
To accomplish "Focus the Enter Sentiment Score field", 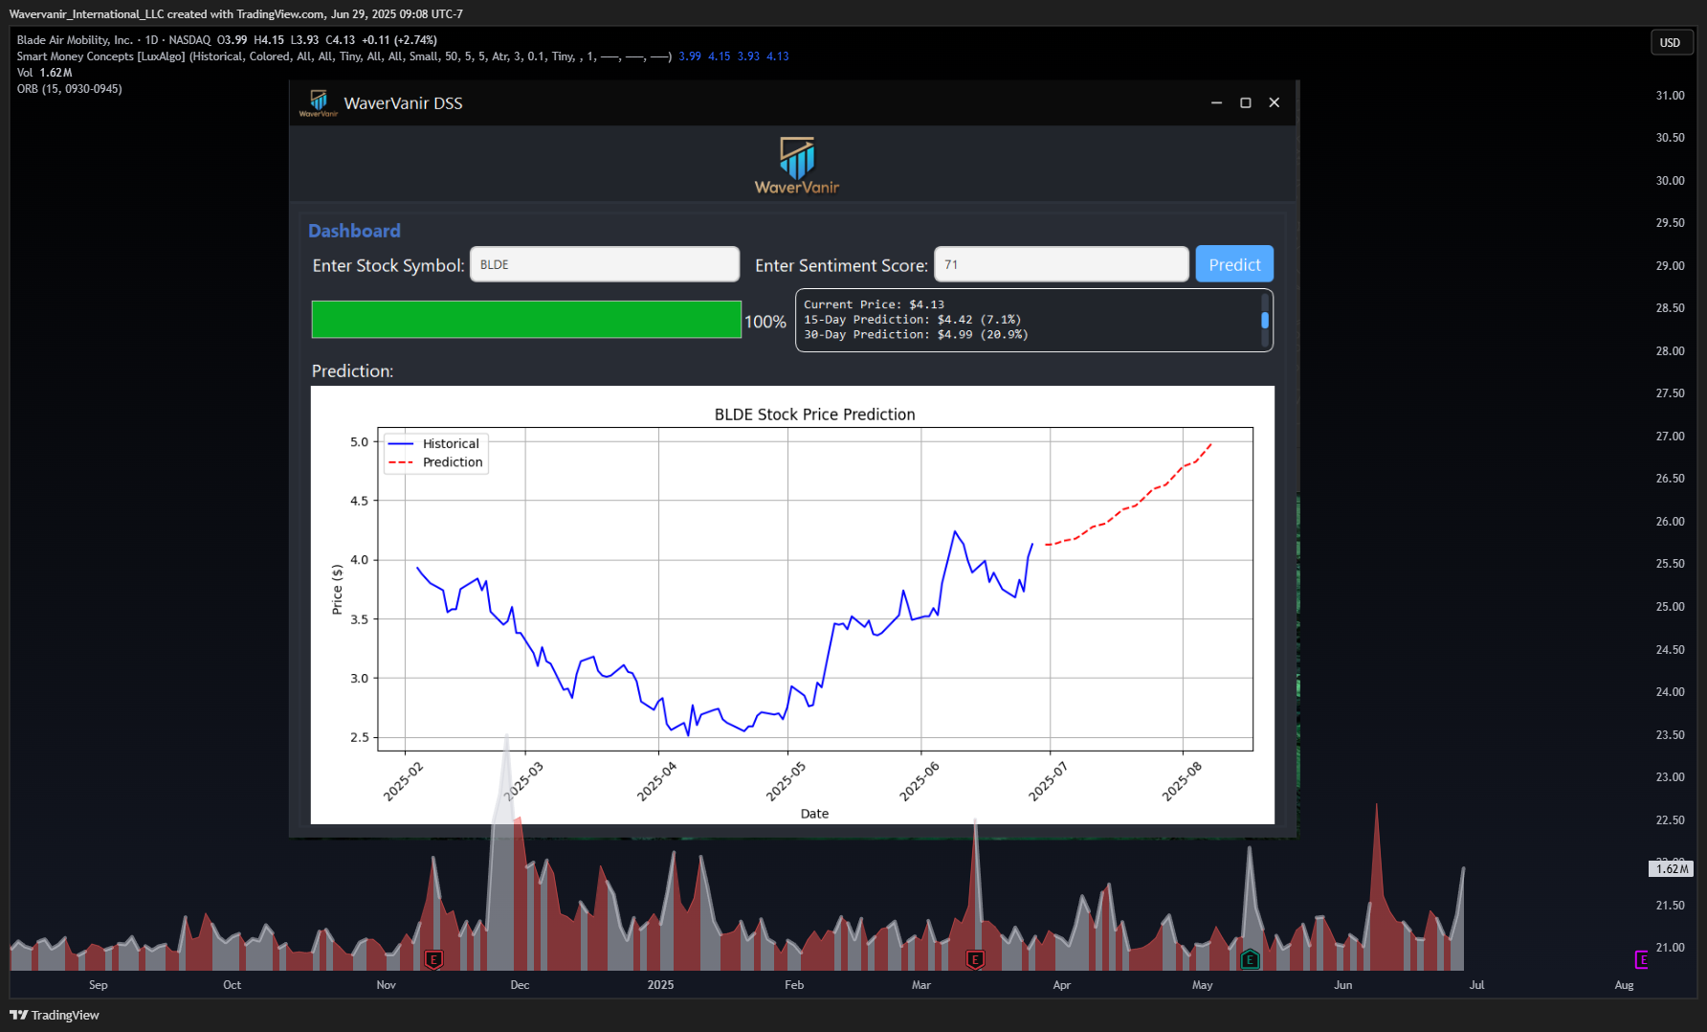I will point(1061,264).
